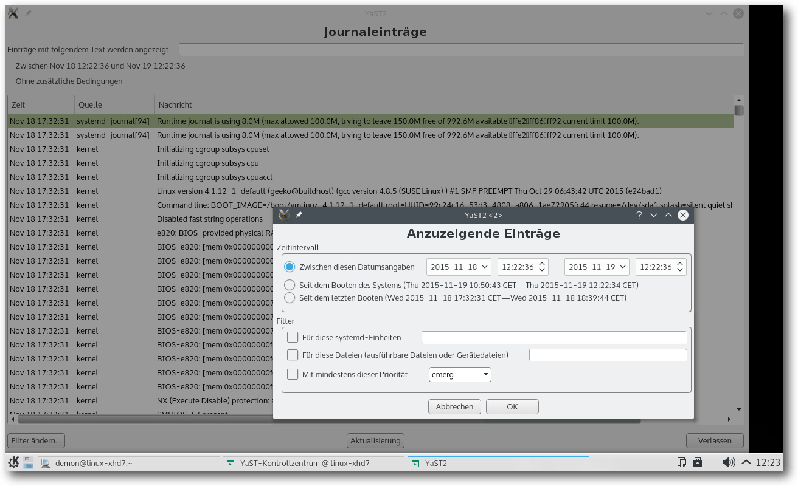Sort by Quelle column header
This screenshot has height=486, width=798.
pos(114,104)
